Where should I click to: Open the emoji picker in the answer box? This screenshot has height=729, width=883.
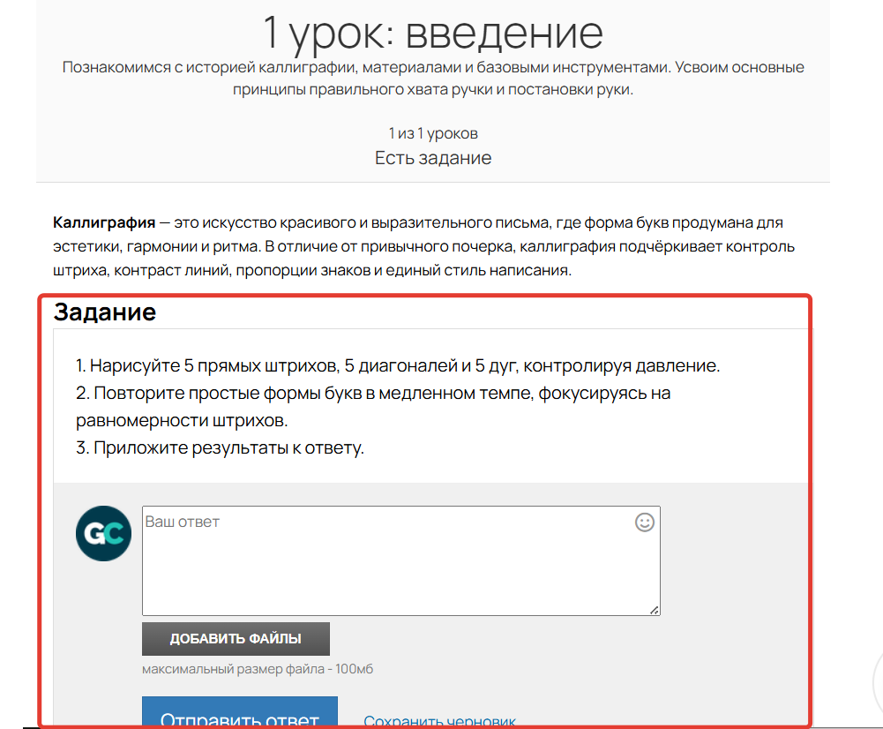[644, 522]
